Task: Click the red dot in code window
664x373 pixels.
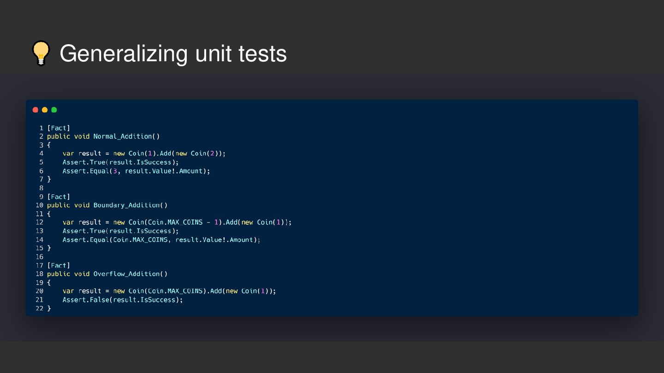Action: (36, 110)
